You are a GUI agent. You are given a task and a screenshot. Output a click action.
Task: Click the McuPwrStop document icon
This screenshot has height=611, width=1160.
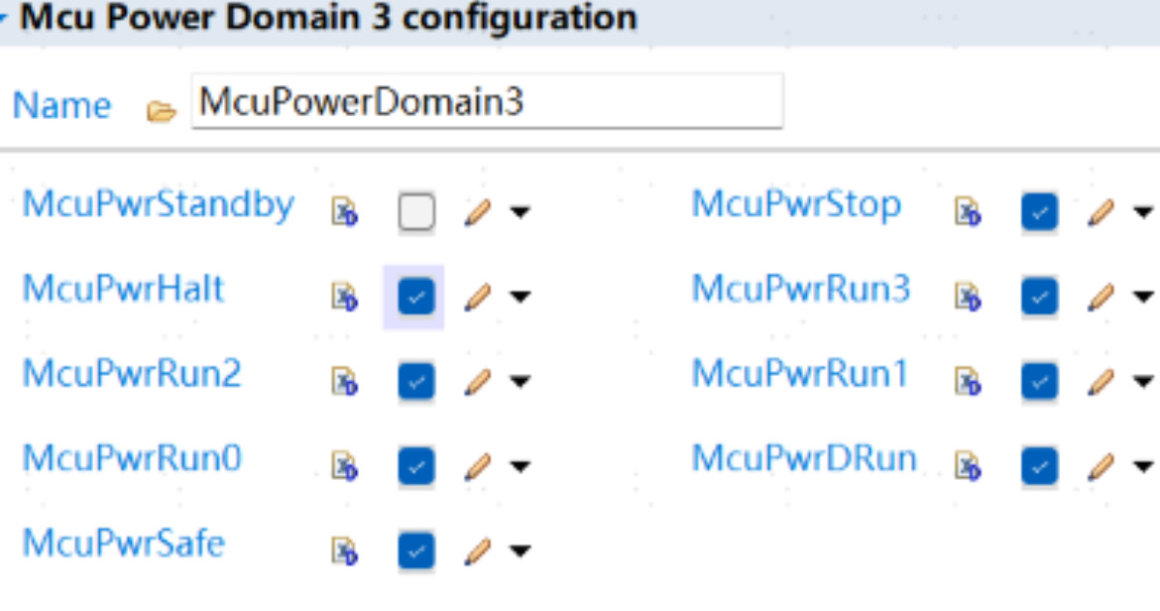(x=969, y=211)
